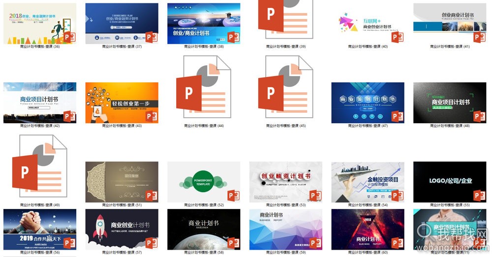This screenshot has width=492, height=257.
Task: Click file name 商业计划书模板-壹课 (47)
Action: click(368, 126)
